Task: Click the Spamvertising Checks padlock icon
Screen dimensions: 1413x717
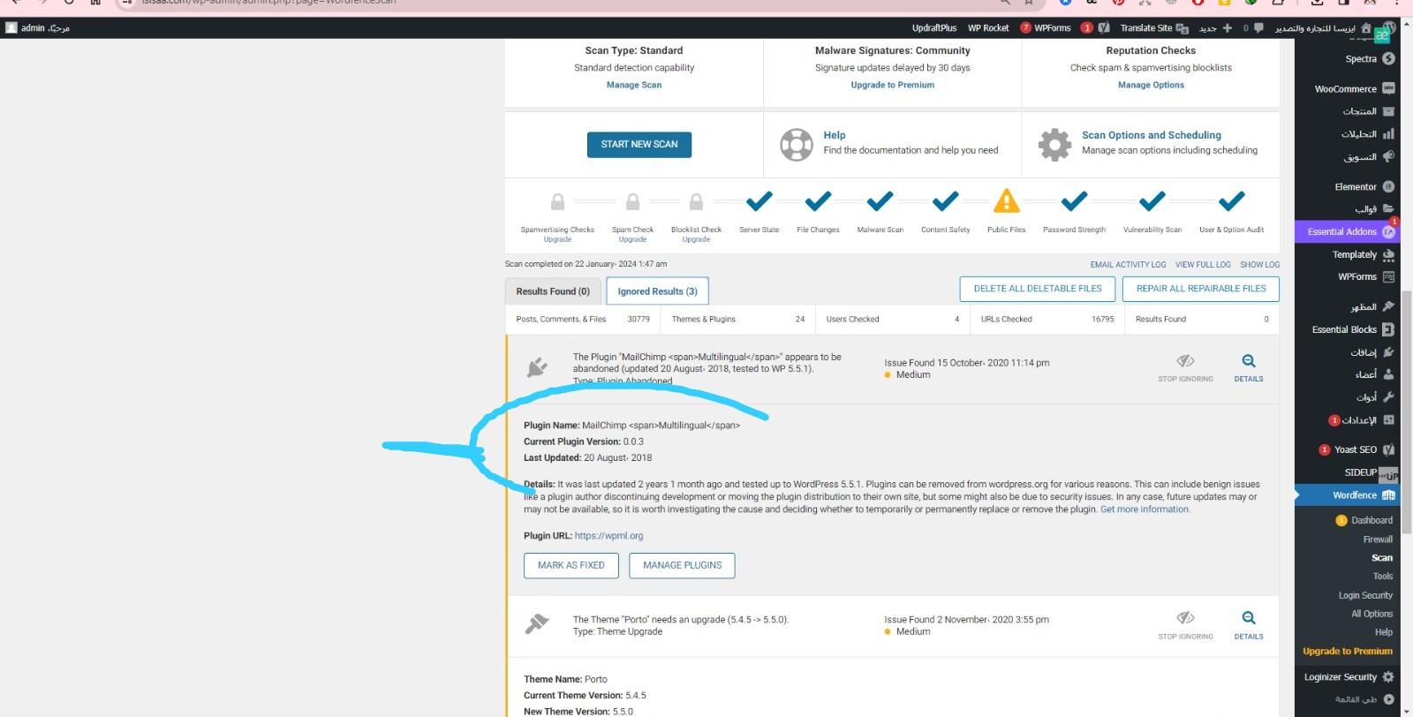Action: [x=557, y=202]
